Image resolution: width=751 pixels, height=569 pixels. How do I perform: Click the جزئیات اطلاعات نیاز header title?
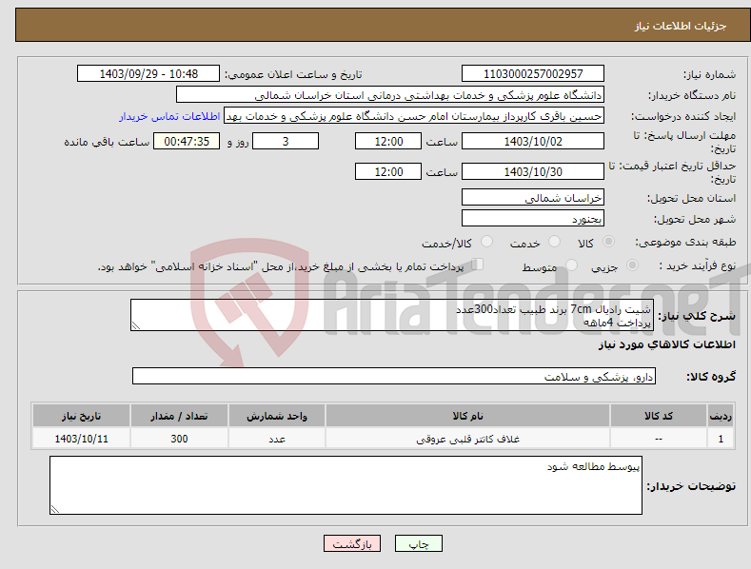pos(681,26)
